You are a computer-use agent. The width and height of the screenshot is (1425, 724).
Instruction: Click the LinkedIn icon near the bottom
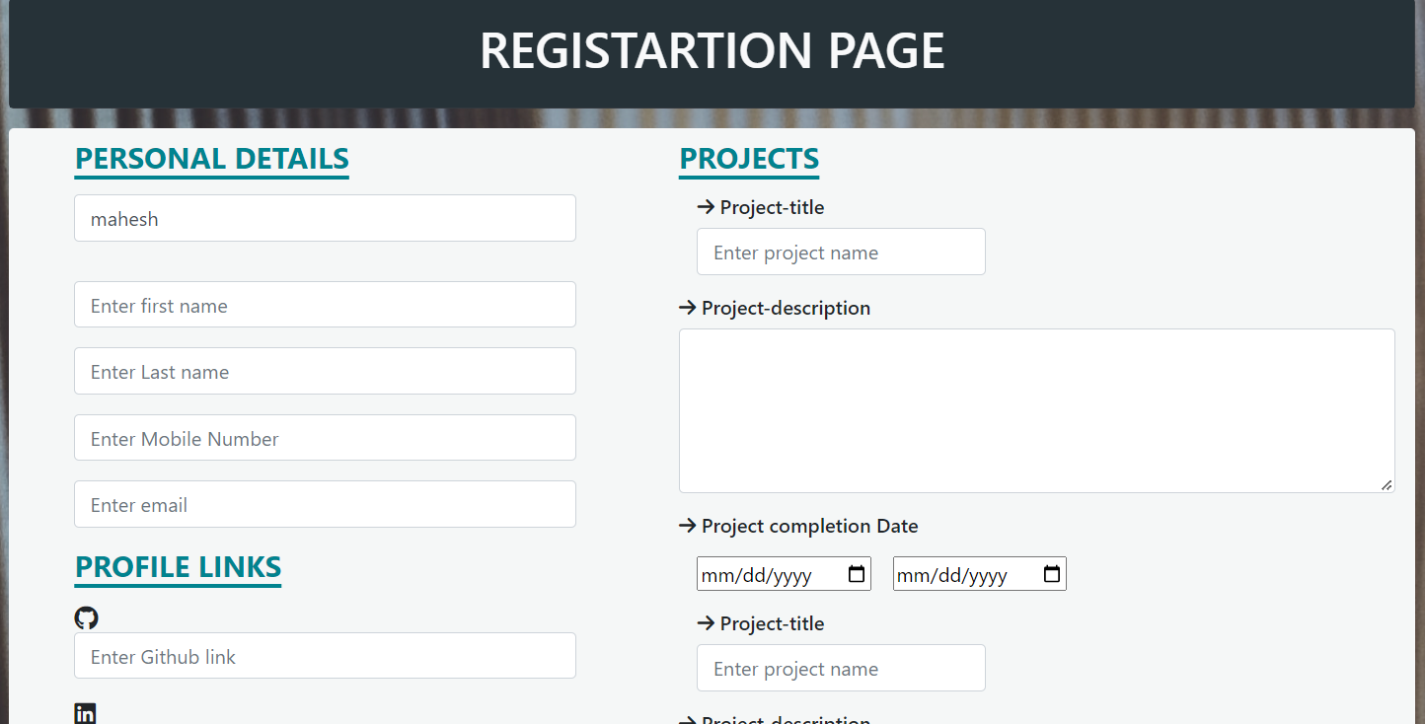pyautogui.click(x=85, y=712)
